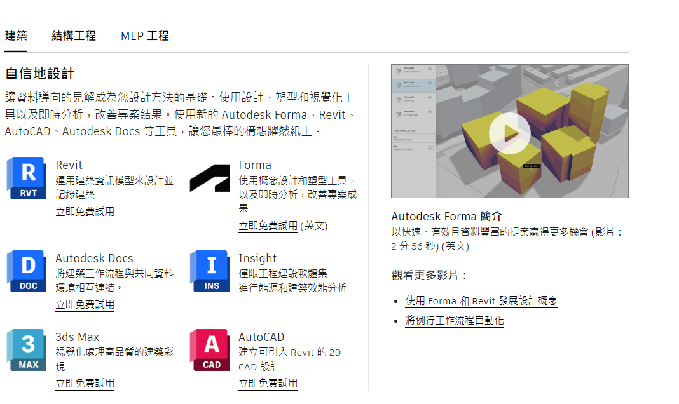Select the 建築 tab
The height and width of the screenshot is (404, 679).
click(16, 36)
